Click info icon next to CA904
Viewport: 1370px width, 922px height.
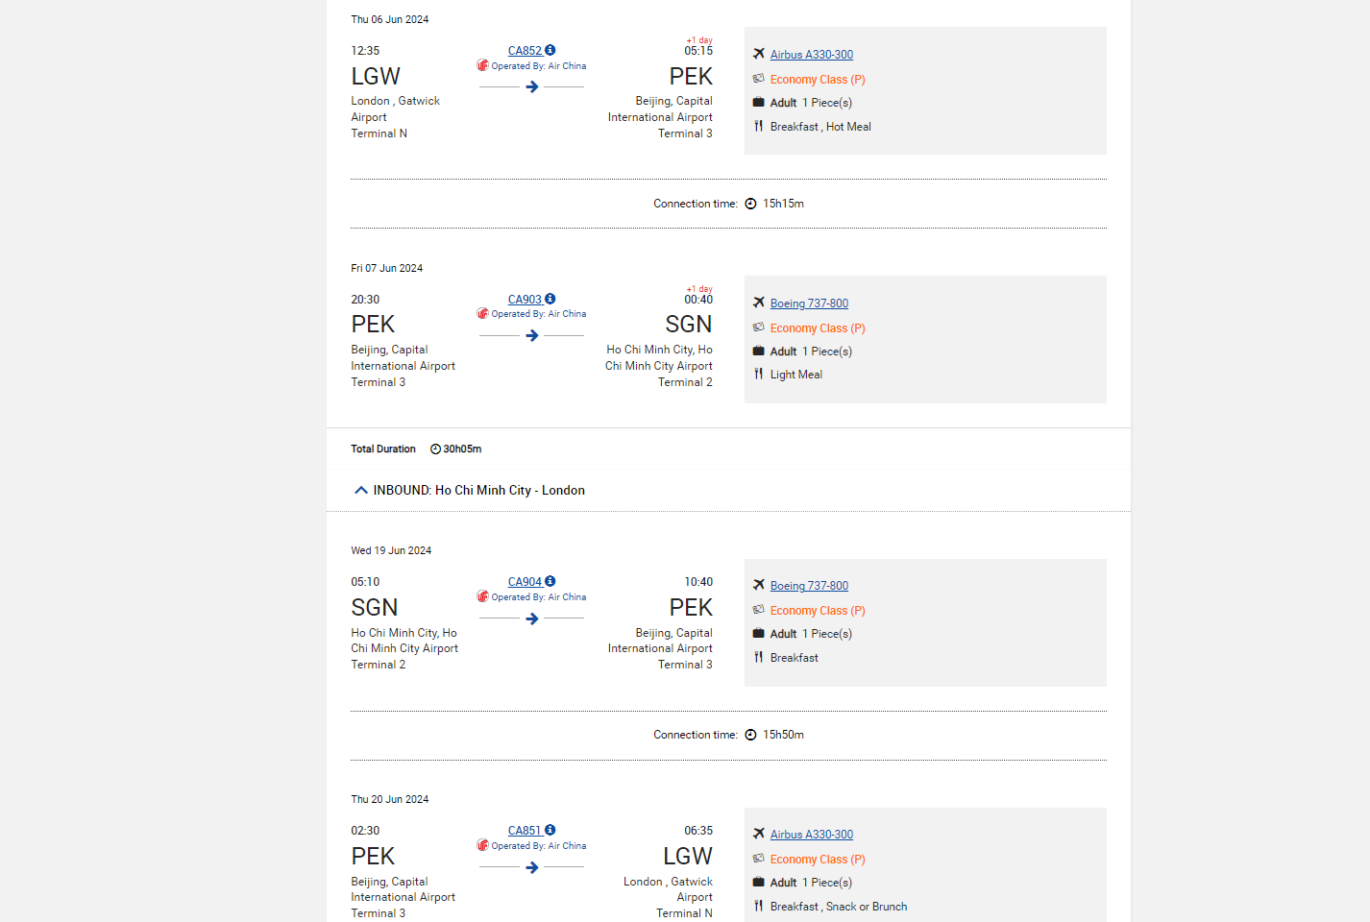[550, 581]
